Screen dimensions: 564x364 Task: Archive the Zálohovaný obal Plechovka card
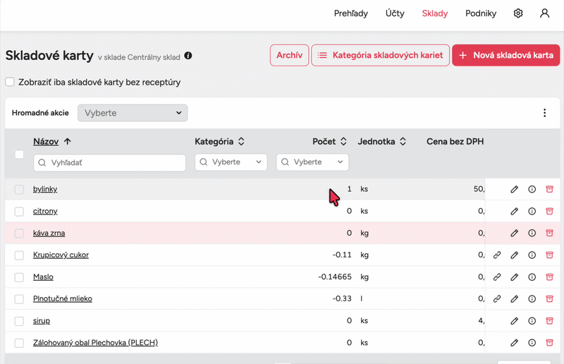tap(549, 343)
